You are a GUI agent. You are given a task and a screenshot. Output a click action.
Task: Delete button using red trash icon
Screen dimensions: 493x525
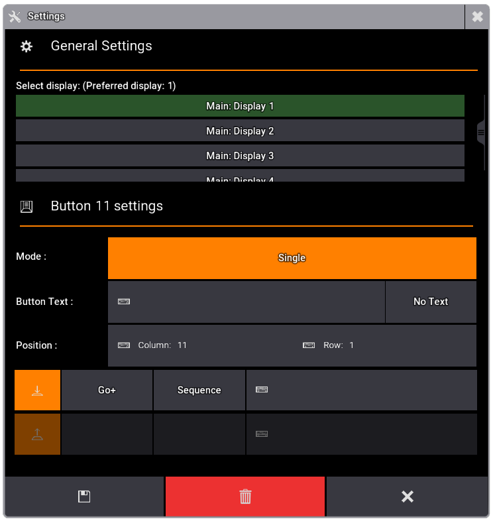tap(245, 496)
